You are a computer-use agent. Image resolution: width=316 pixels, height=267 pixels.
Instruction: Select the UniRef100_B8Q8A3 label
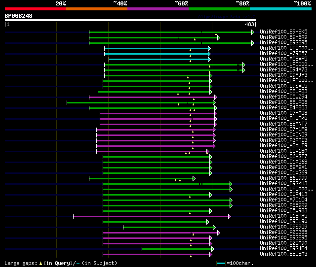283,254
